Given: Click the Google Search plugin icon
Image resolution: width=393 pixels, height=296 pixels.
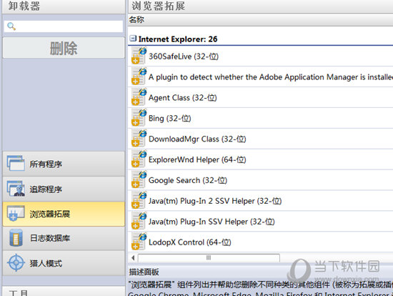Looking at the screenshot, I should 139,179.
